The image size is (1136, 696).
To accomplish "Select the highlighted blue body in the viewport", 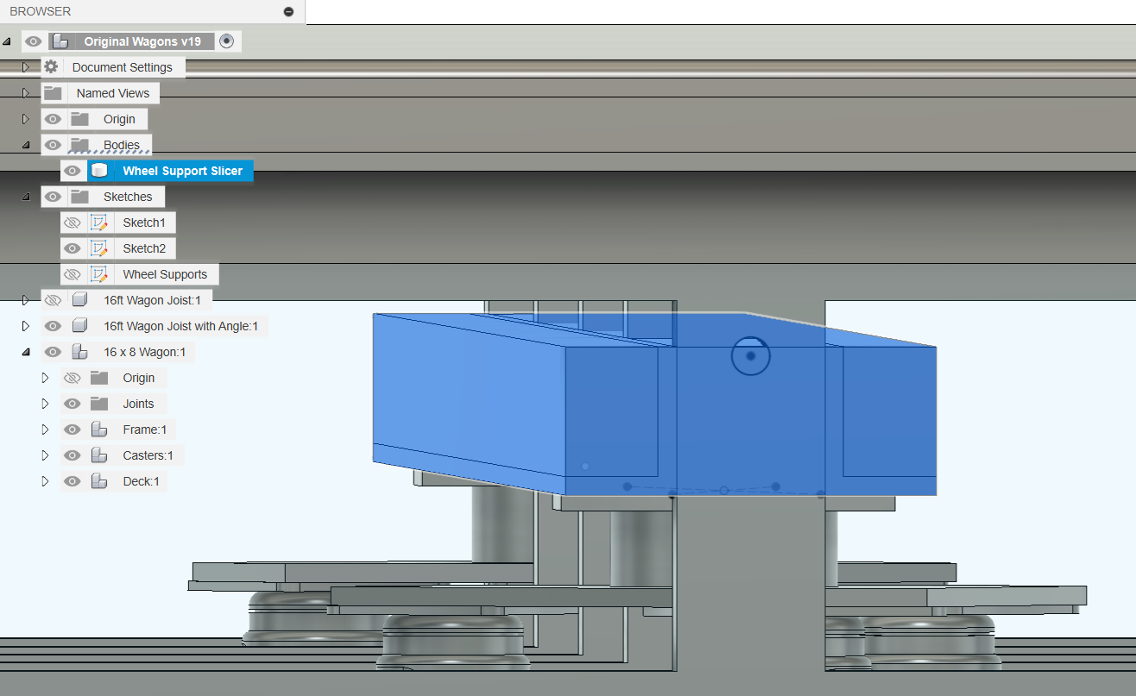I will pos(647,405).
